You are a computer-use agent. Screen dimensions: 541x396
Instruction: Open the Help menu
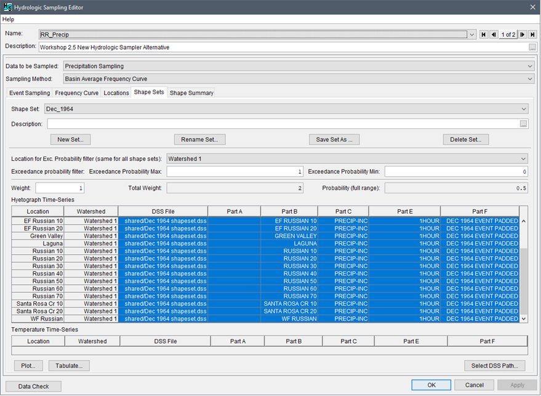(x=8, y=19)
